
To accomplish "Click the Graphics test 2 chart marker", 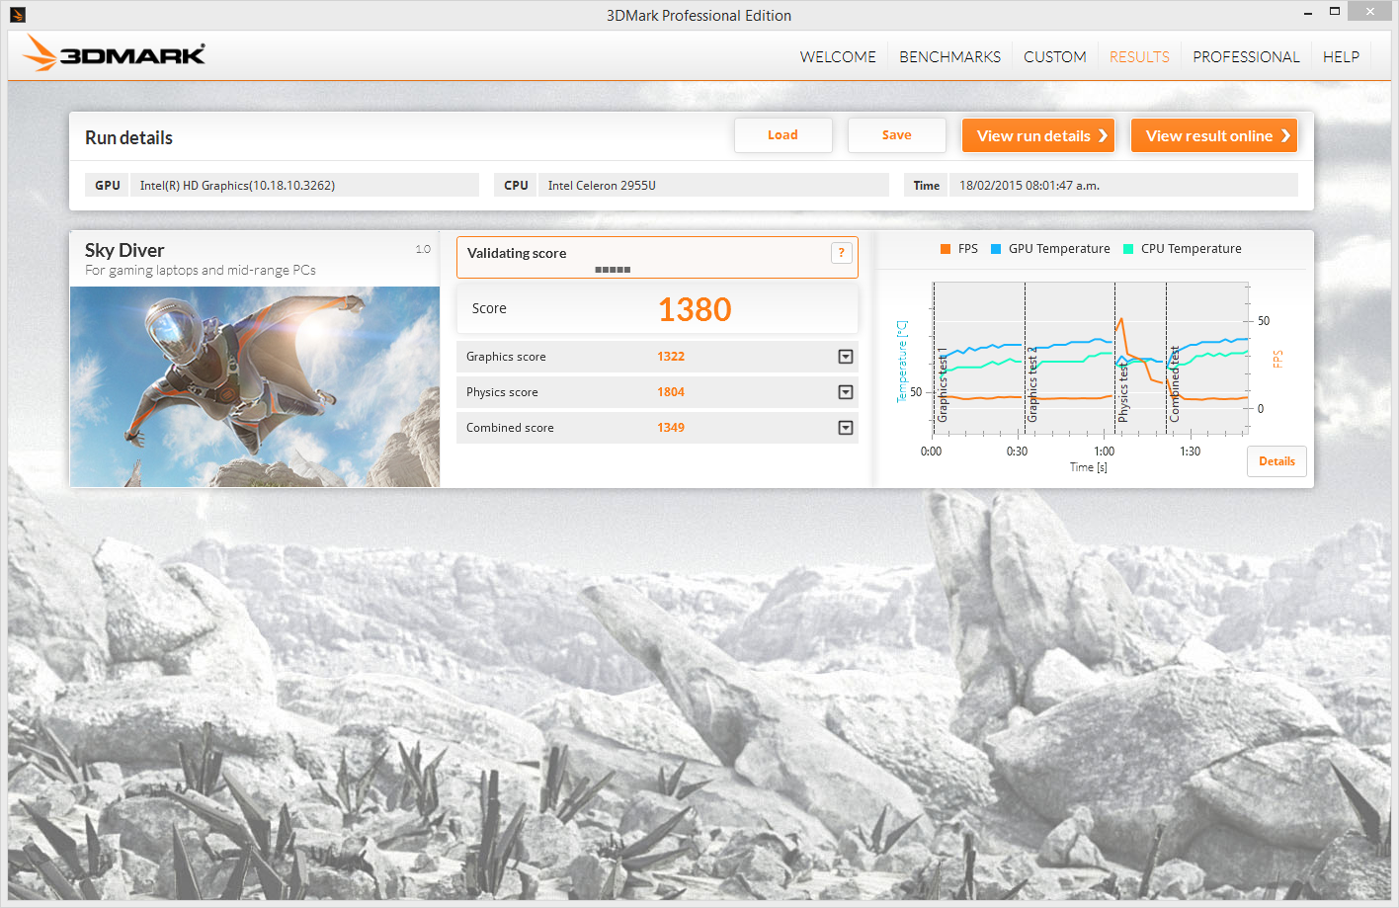I will [x=1032, y=385].
